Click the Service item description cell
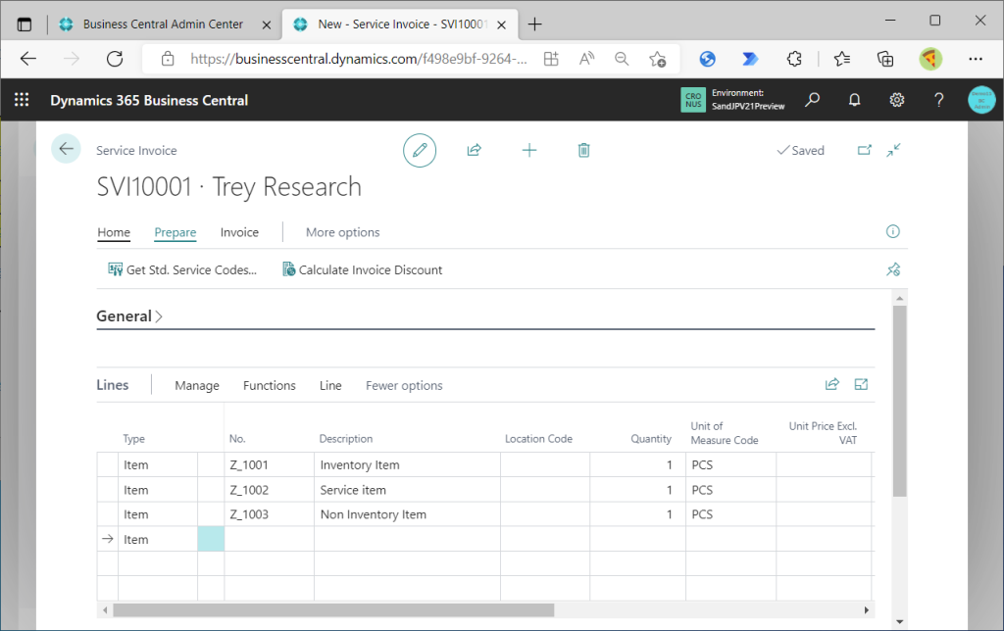 pos(407,490)
